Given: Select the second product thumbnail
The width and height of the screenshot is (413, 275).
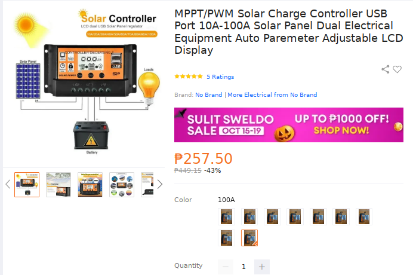Looking at the screenshot, I should pyautogui.click(x=58, y=185).
